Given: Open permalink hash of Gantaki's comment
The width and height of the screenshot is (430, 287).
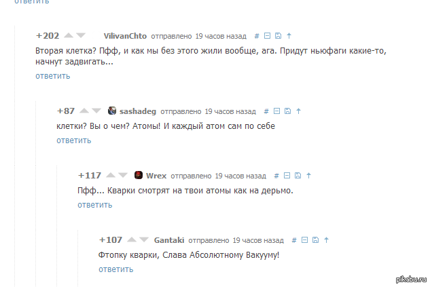Looking at the screenshot, I should 294,240.
